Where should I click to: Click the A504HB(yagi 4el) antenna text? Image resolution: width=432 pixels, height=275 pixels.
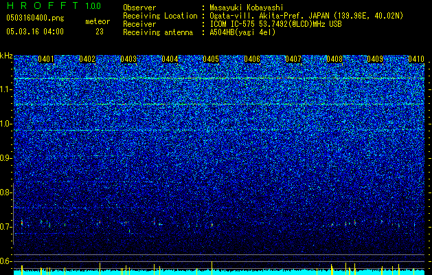coord(242,32)
